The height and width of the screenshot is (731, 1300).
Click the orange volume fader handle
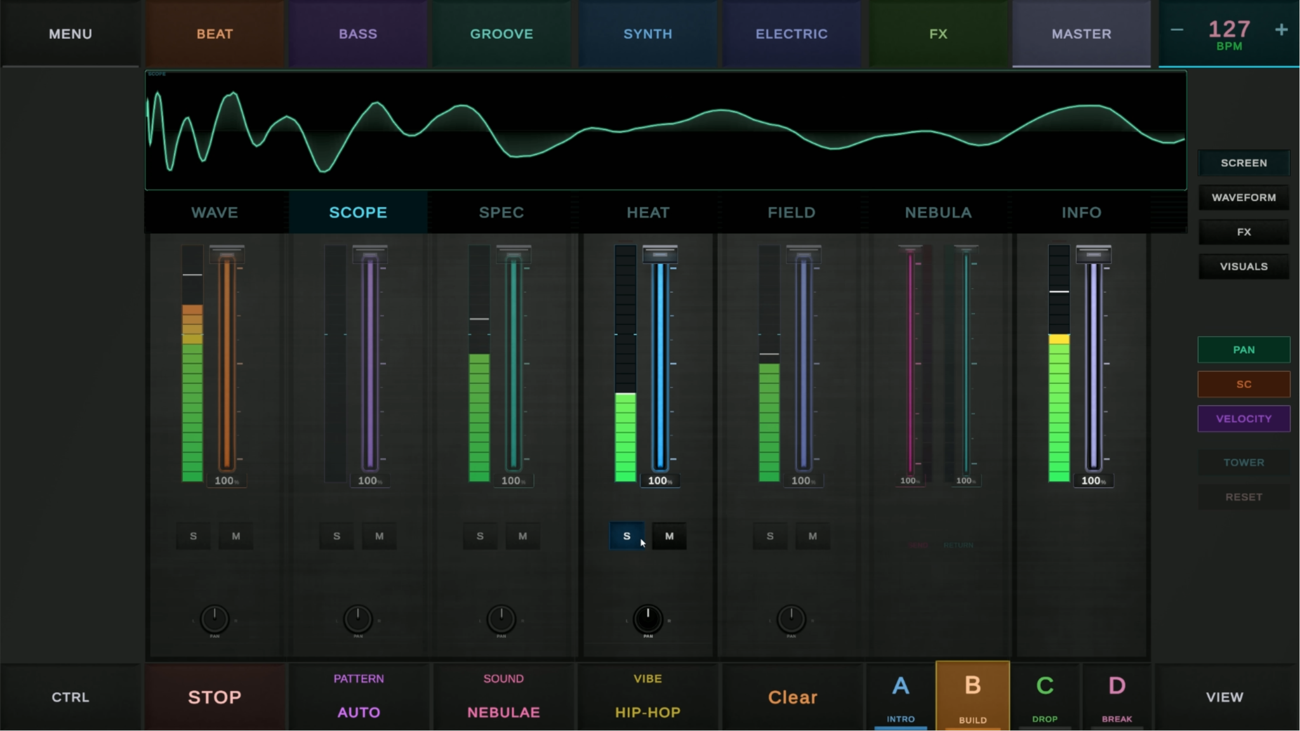227,254
